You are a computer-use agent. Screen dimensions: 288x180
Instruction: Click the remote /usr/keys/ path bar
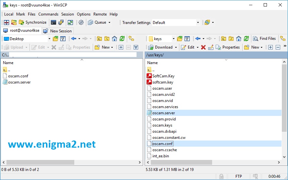pyautogui.click(x=216, y=55)
